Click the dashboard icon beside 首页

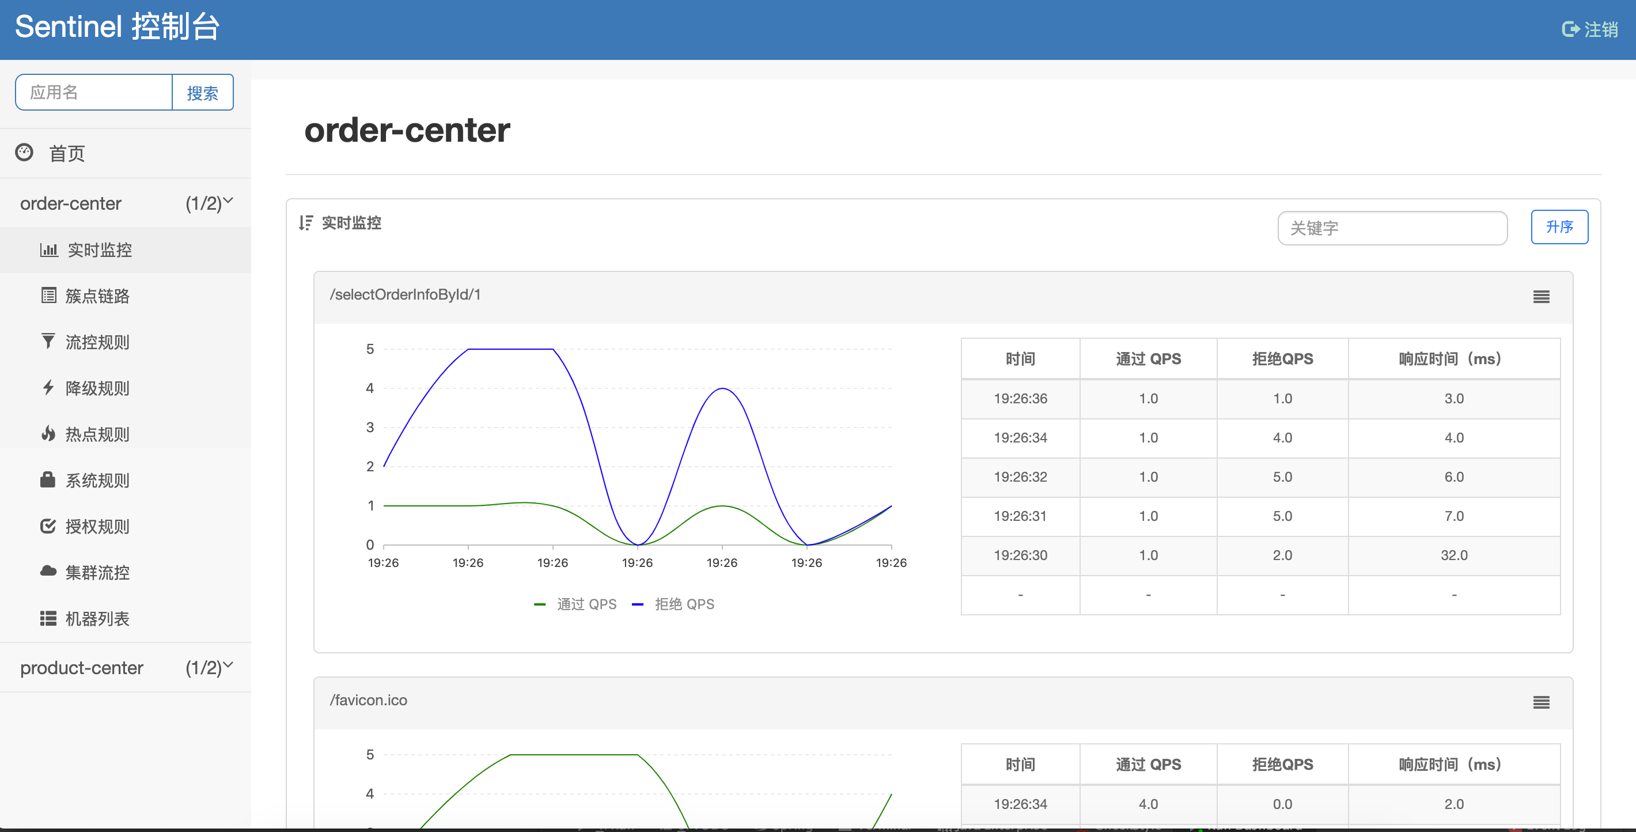click(x=24, y=153)
